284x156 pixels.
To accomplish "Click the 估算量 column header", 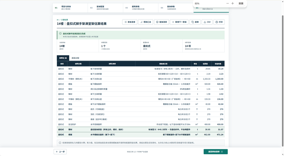I will [x=205, y=64].
